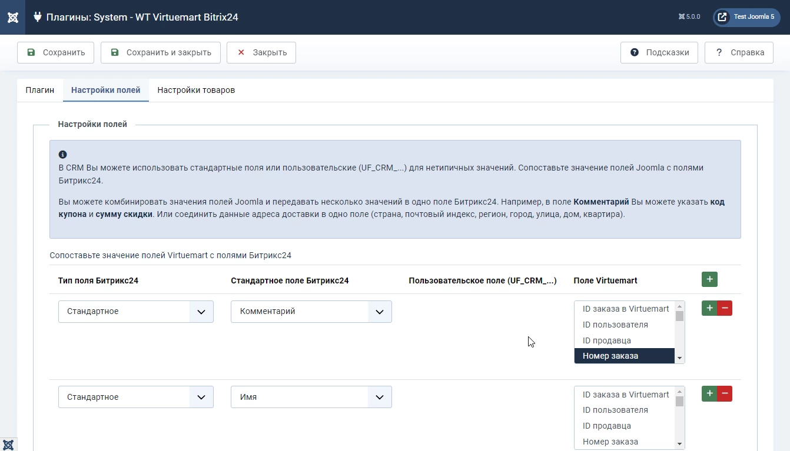Click the Joomla 5.0.0 version indicator
Screen dimensions: 790x451
[x=689, y=17]
